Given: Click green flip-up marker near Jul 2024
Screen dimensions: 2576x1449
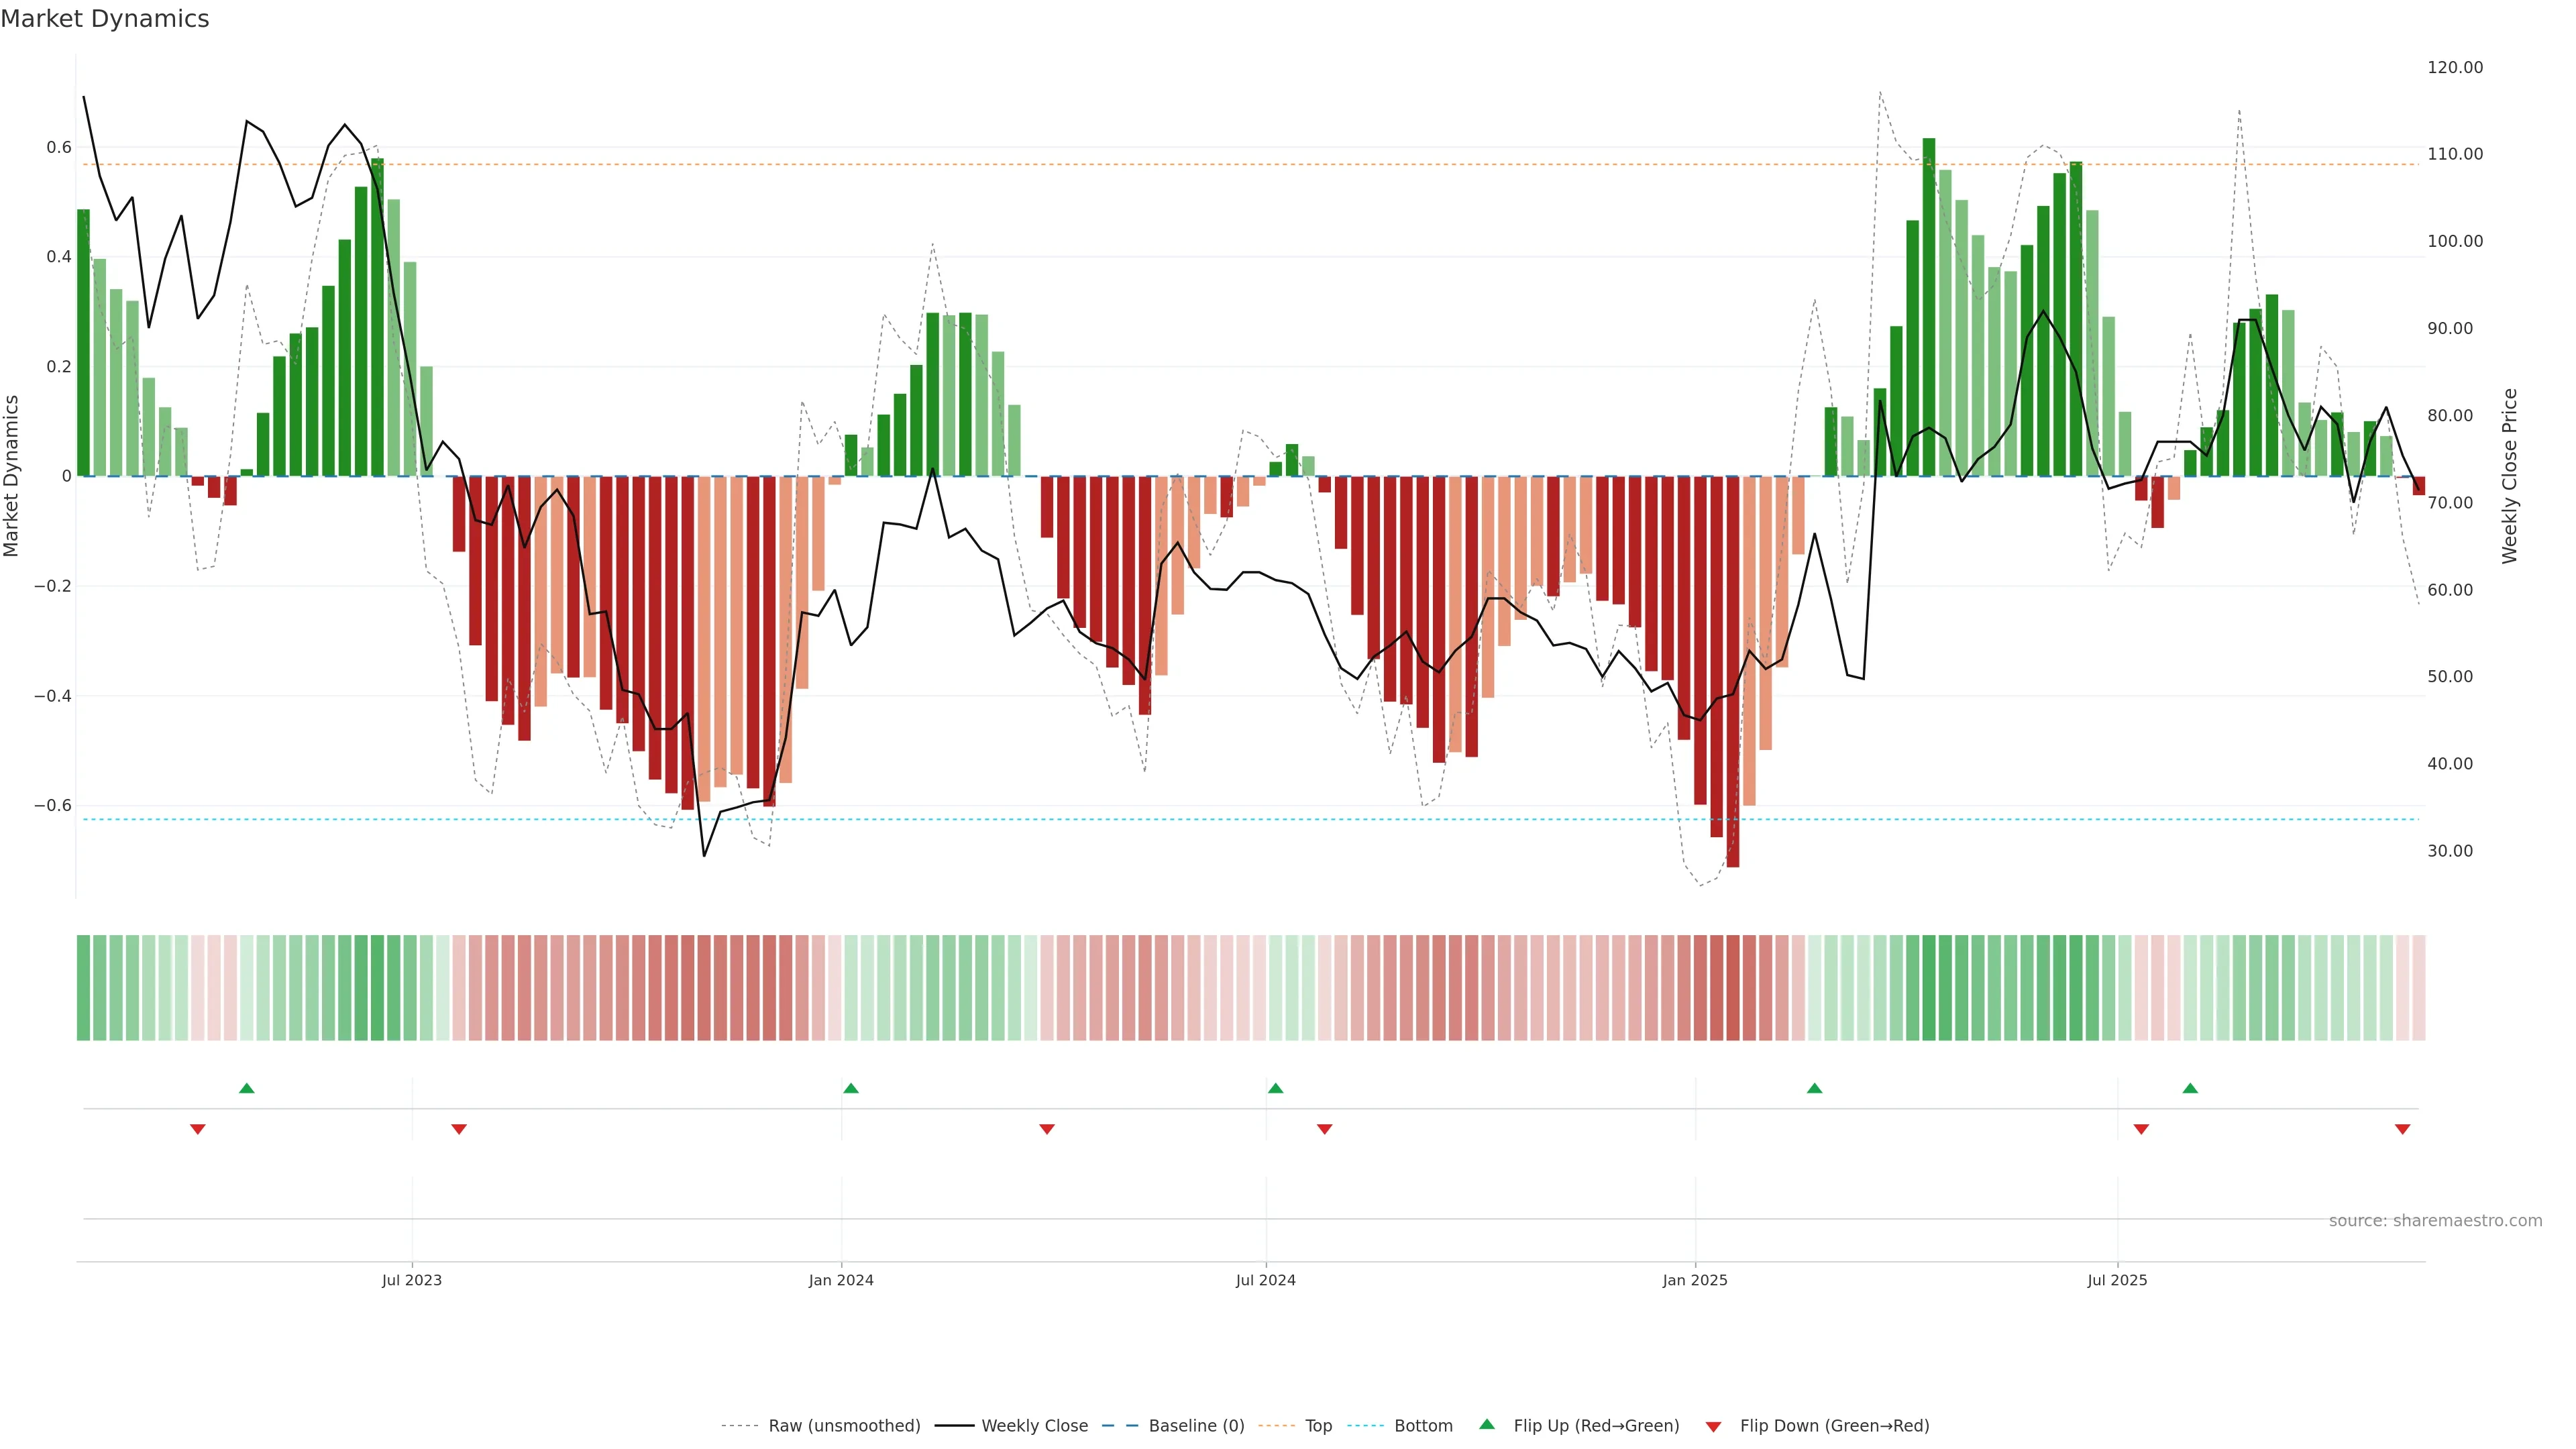Looking at the screenshot, I should 1275,1088.
